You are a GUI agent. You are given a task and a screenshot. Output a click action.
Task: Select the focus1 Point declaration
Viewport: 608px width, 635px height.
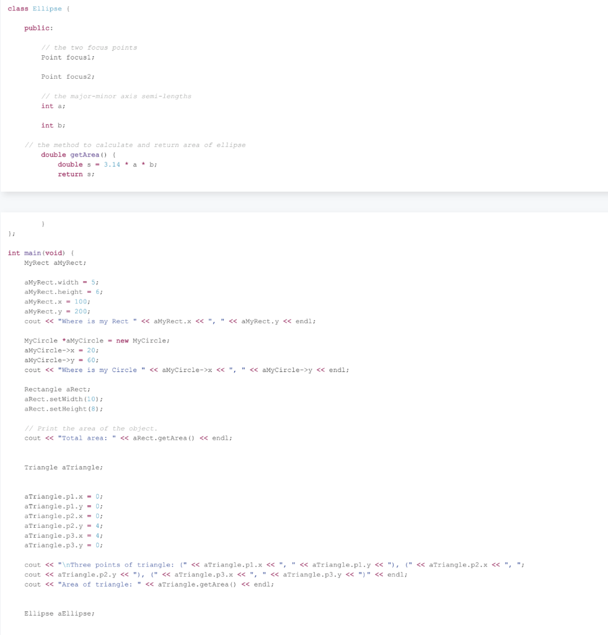click(x=68, y=57)
